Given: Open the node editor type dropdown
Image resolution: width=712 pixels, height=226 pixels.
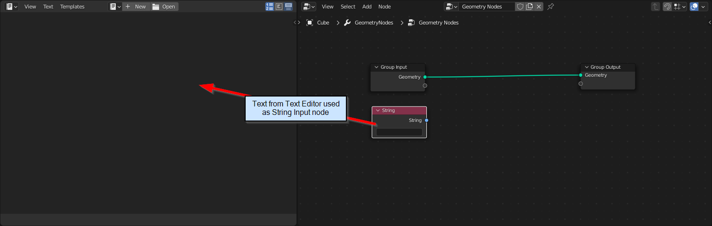Looking at the screenshot, I should point(309,7).
